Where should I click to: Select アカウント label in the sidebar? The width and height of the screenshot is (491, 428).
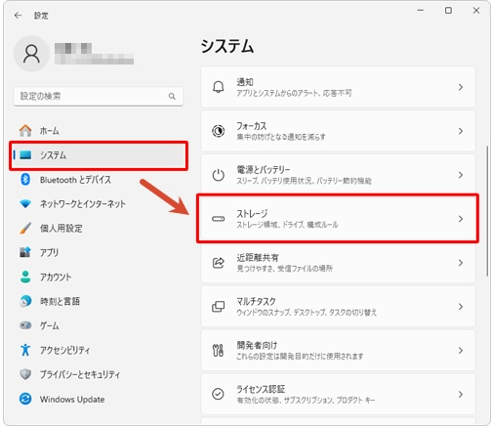56,277
